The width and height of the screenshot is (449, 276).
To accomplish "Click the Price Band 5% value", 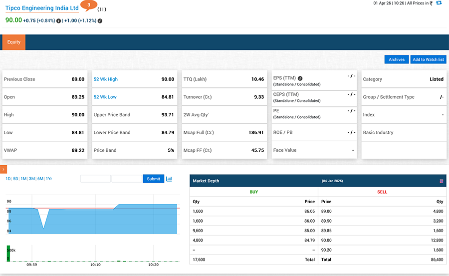I will [171, 150].
